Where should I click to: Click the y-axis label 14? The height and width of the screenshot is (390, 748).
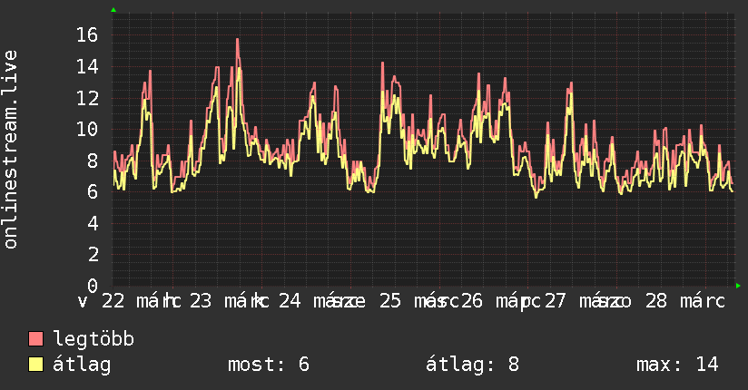(x=87, y=66)
